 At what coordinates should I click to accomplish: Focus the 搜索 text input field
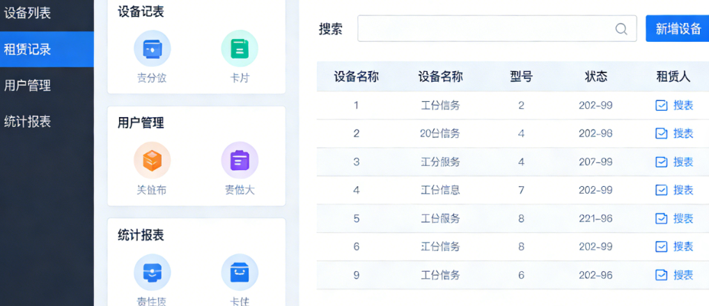pyautogui.click(x=485, y=29)
